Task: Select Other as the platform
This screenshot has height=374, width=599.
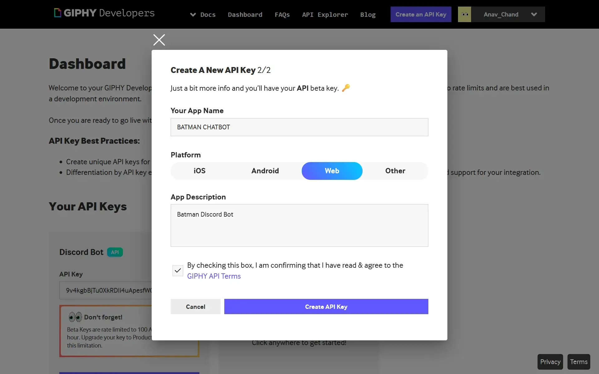Action: coord(395,170)
